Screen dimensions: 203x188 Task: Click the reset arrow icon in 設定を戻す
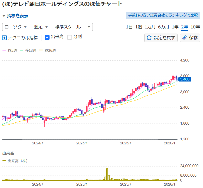149,38
